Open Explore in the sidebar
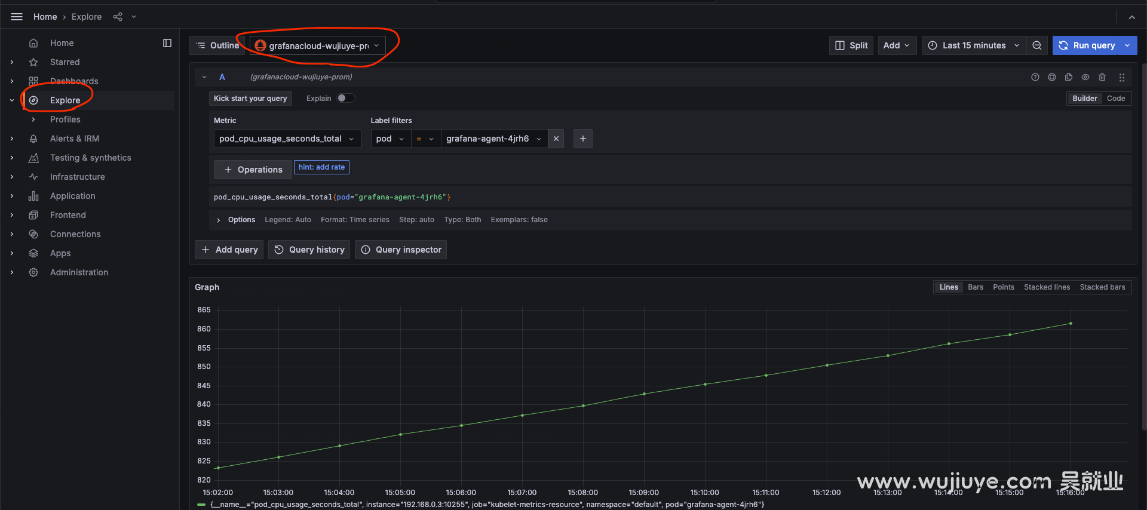 (x=65, y=100)
